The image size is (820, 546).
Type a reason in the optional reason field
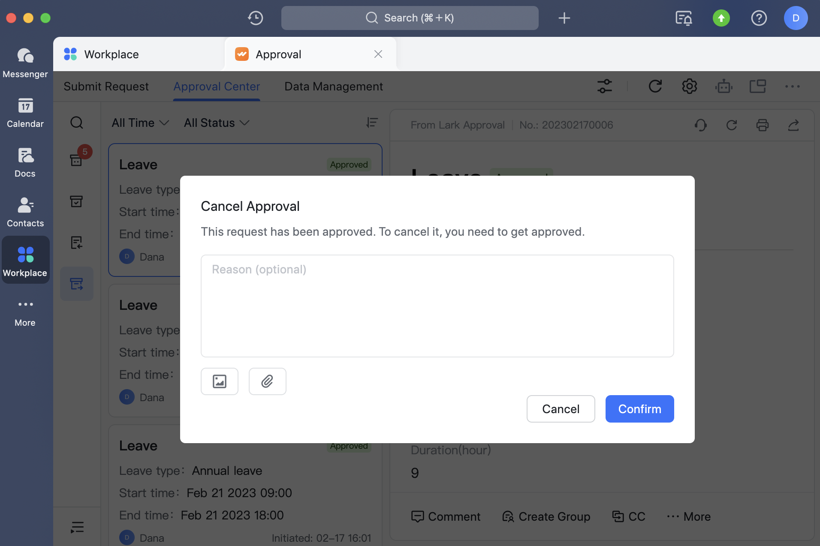point(437,306)
